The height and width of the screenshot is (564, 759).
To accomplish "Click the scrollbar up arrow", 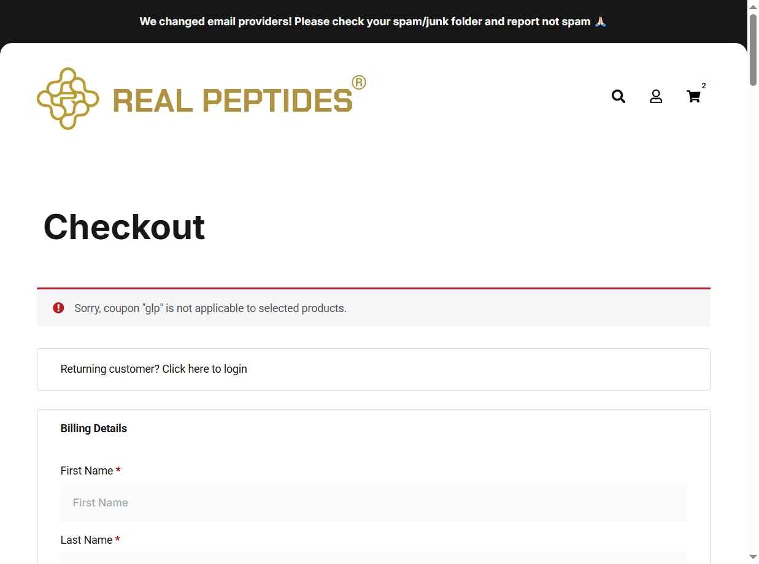I will tap(753, 6).
